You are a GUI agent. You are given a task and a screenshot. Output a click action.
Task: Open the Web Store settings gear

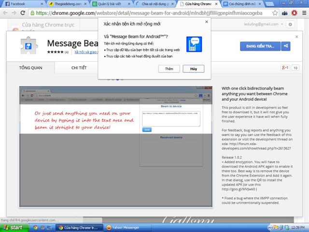(x=290, y=25)
